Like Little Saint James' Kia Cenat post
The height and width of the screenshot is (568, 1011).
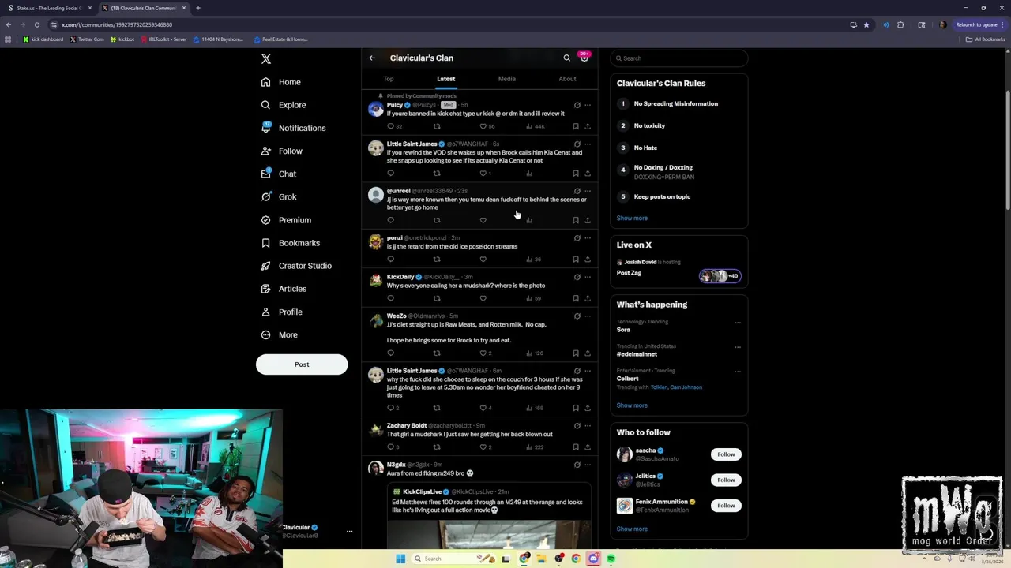point(483,174)
